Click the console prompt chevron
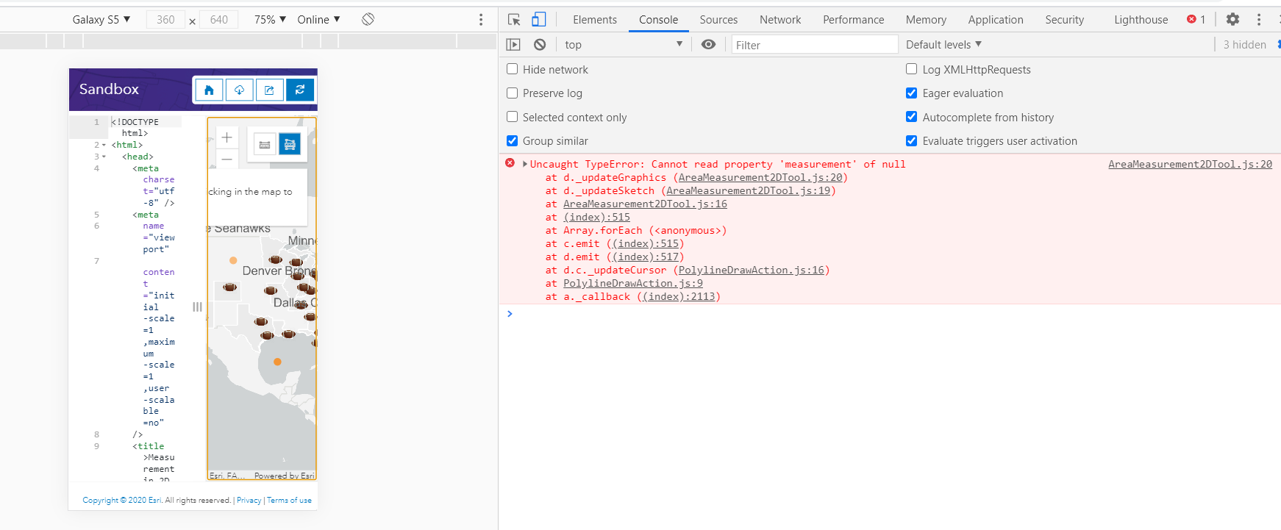Screen dimensions: 1281x530 [510, 314]
